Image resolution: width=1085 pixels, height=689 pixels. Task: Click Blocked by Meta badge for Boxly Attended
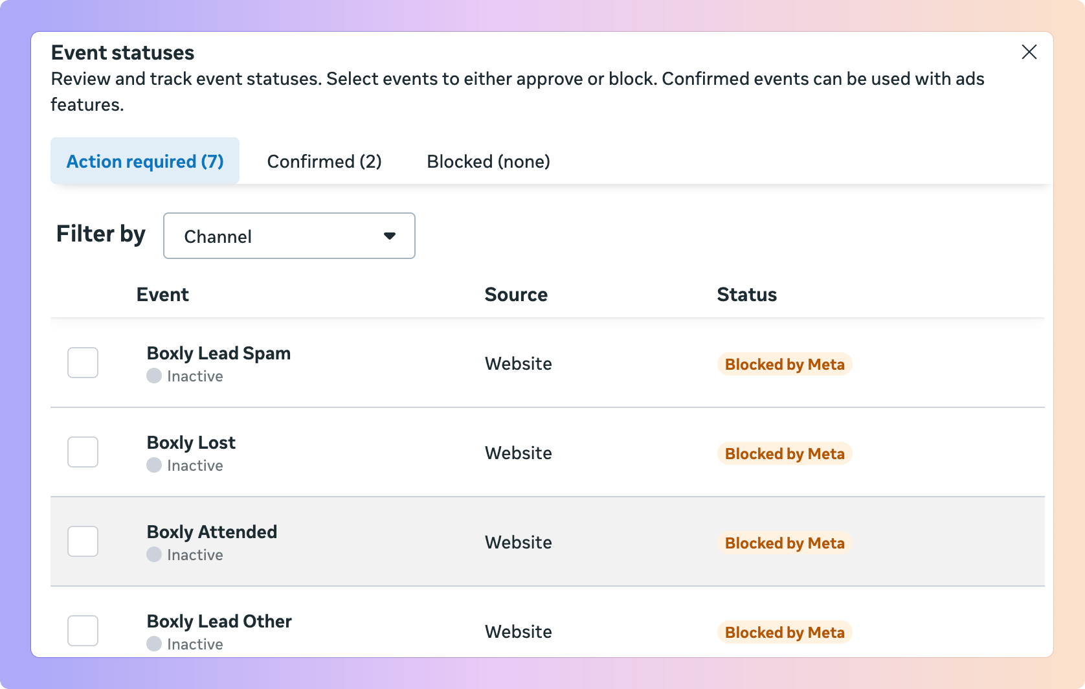(784, 543)
